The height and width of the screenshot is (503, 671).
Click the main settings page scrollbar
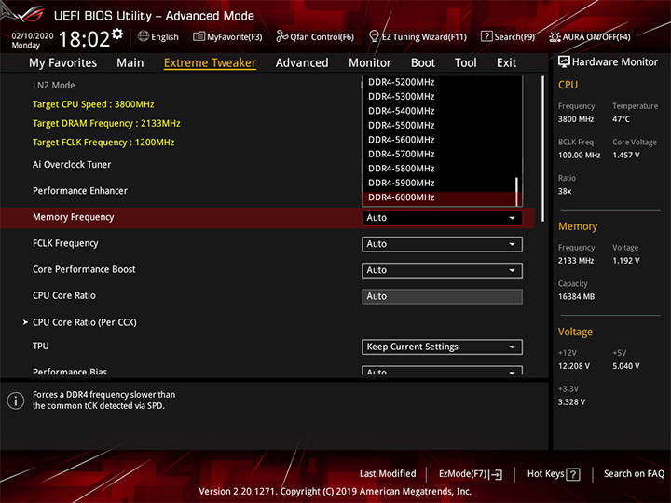click(x=542, y=148)
